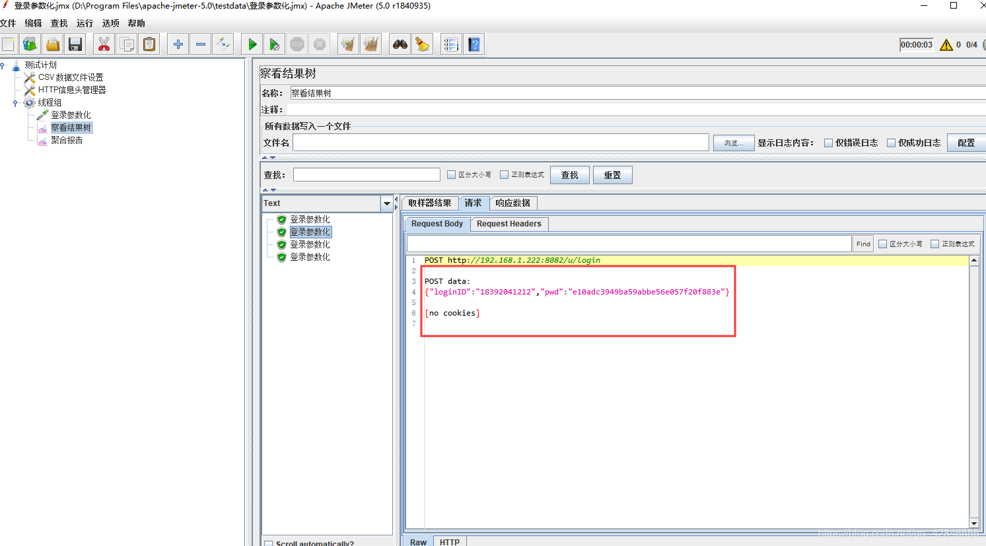Toggle Scroll automatically checkbox
Image resolution: width=986 pixels, height=546 pixels.
click(x=269, y=543)
